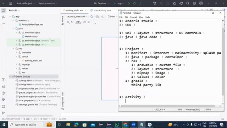Run the app with the green play button
The image size is (227, 128).
128,3
